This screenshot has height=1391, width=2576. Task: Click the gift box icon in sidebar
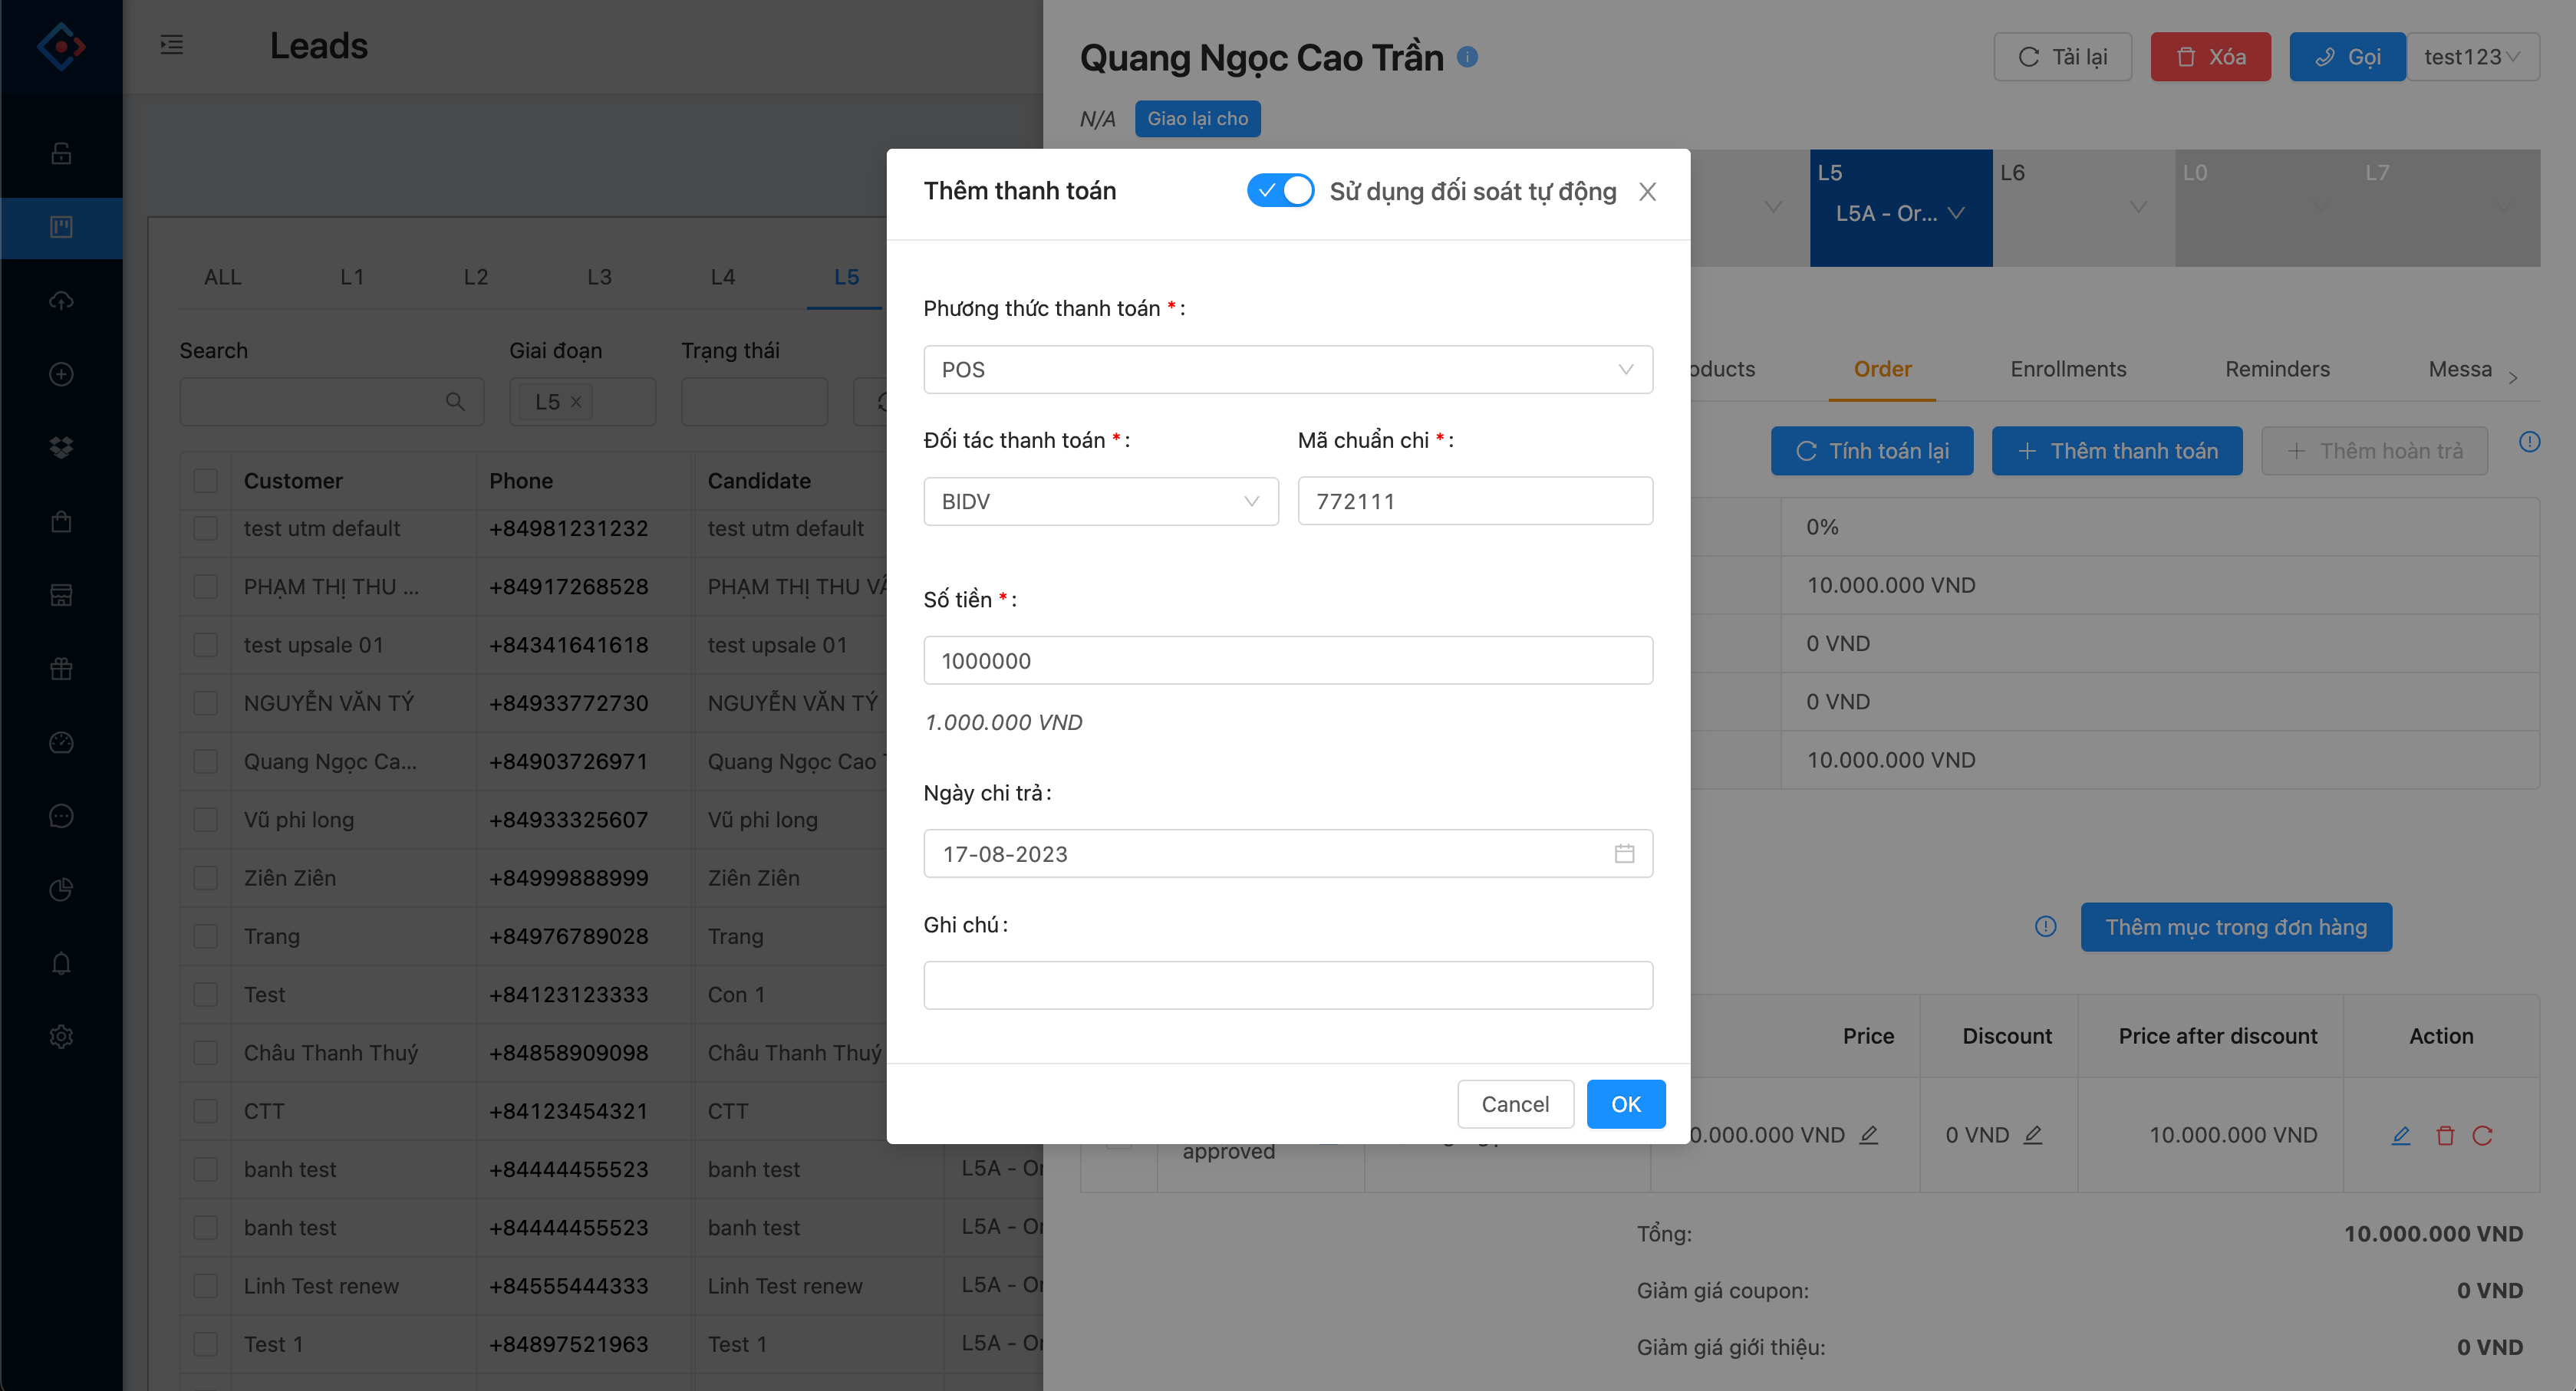(x=61, y=669)
